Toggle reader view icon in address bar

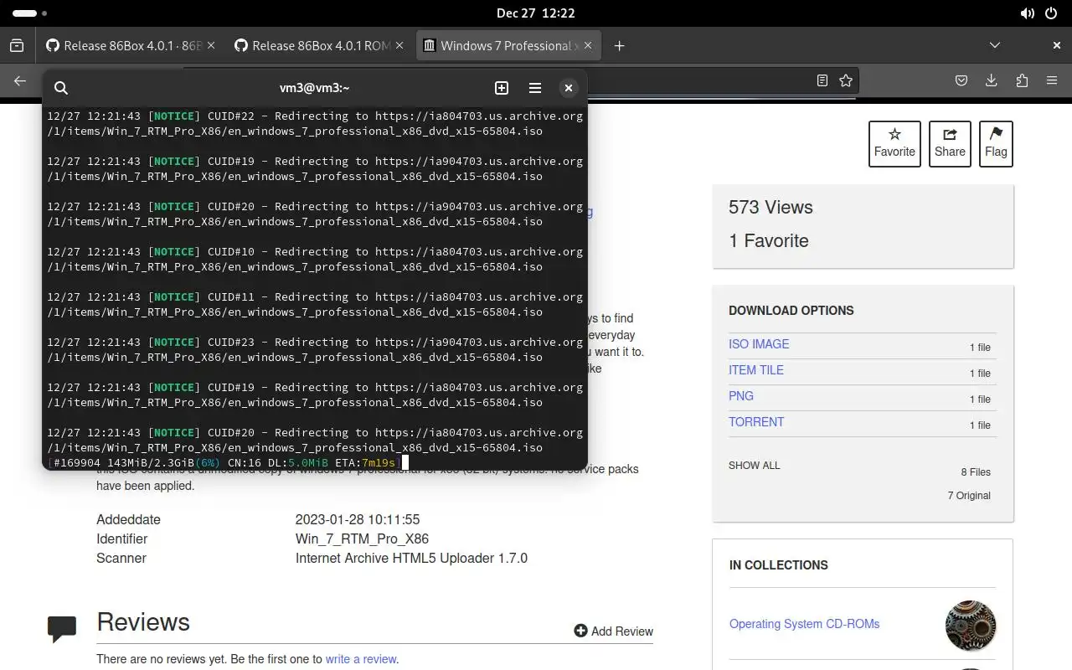click(x=822, y=80)
